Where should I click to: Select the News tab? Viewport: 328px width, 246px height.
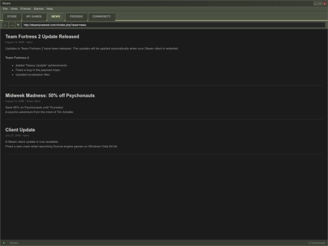56,16
